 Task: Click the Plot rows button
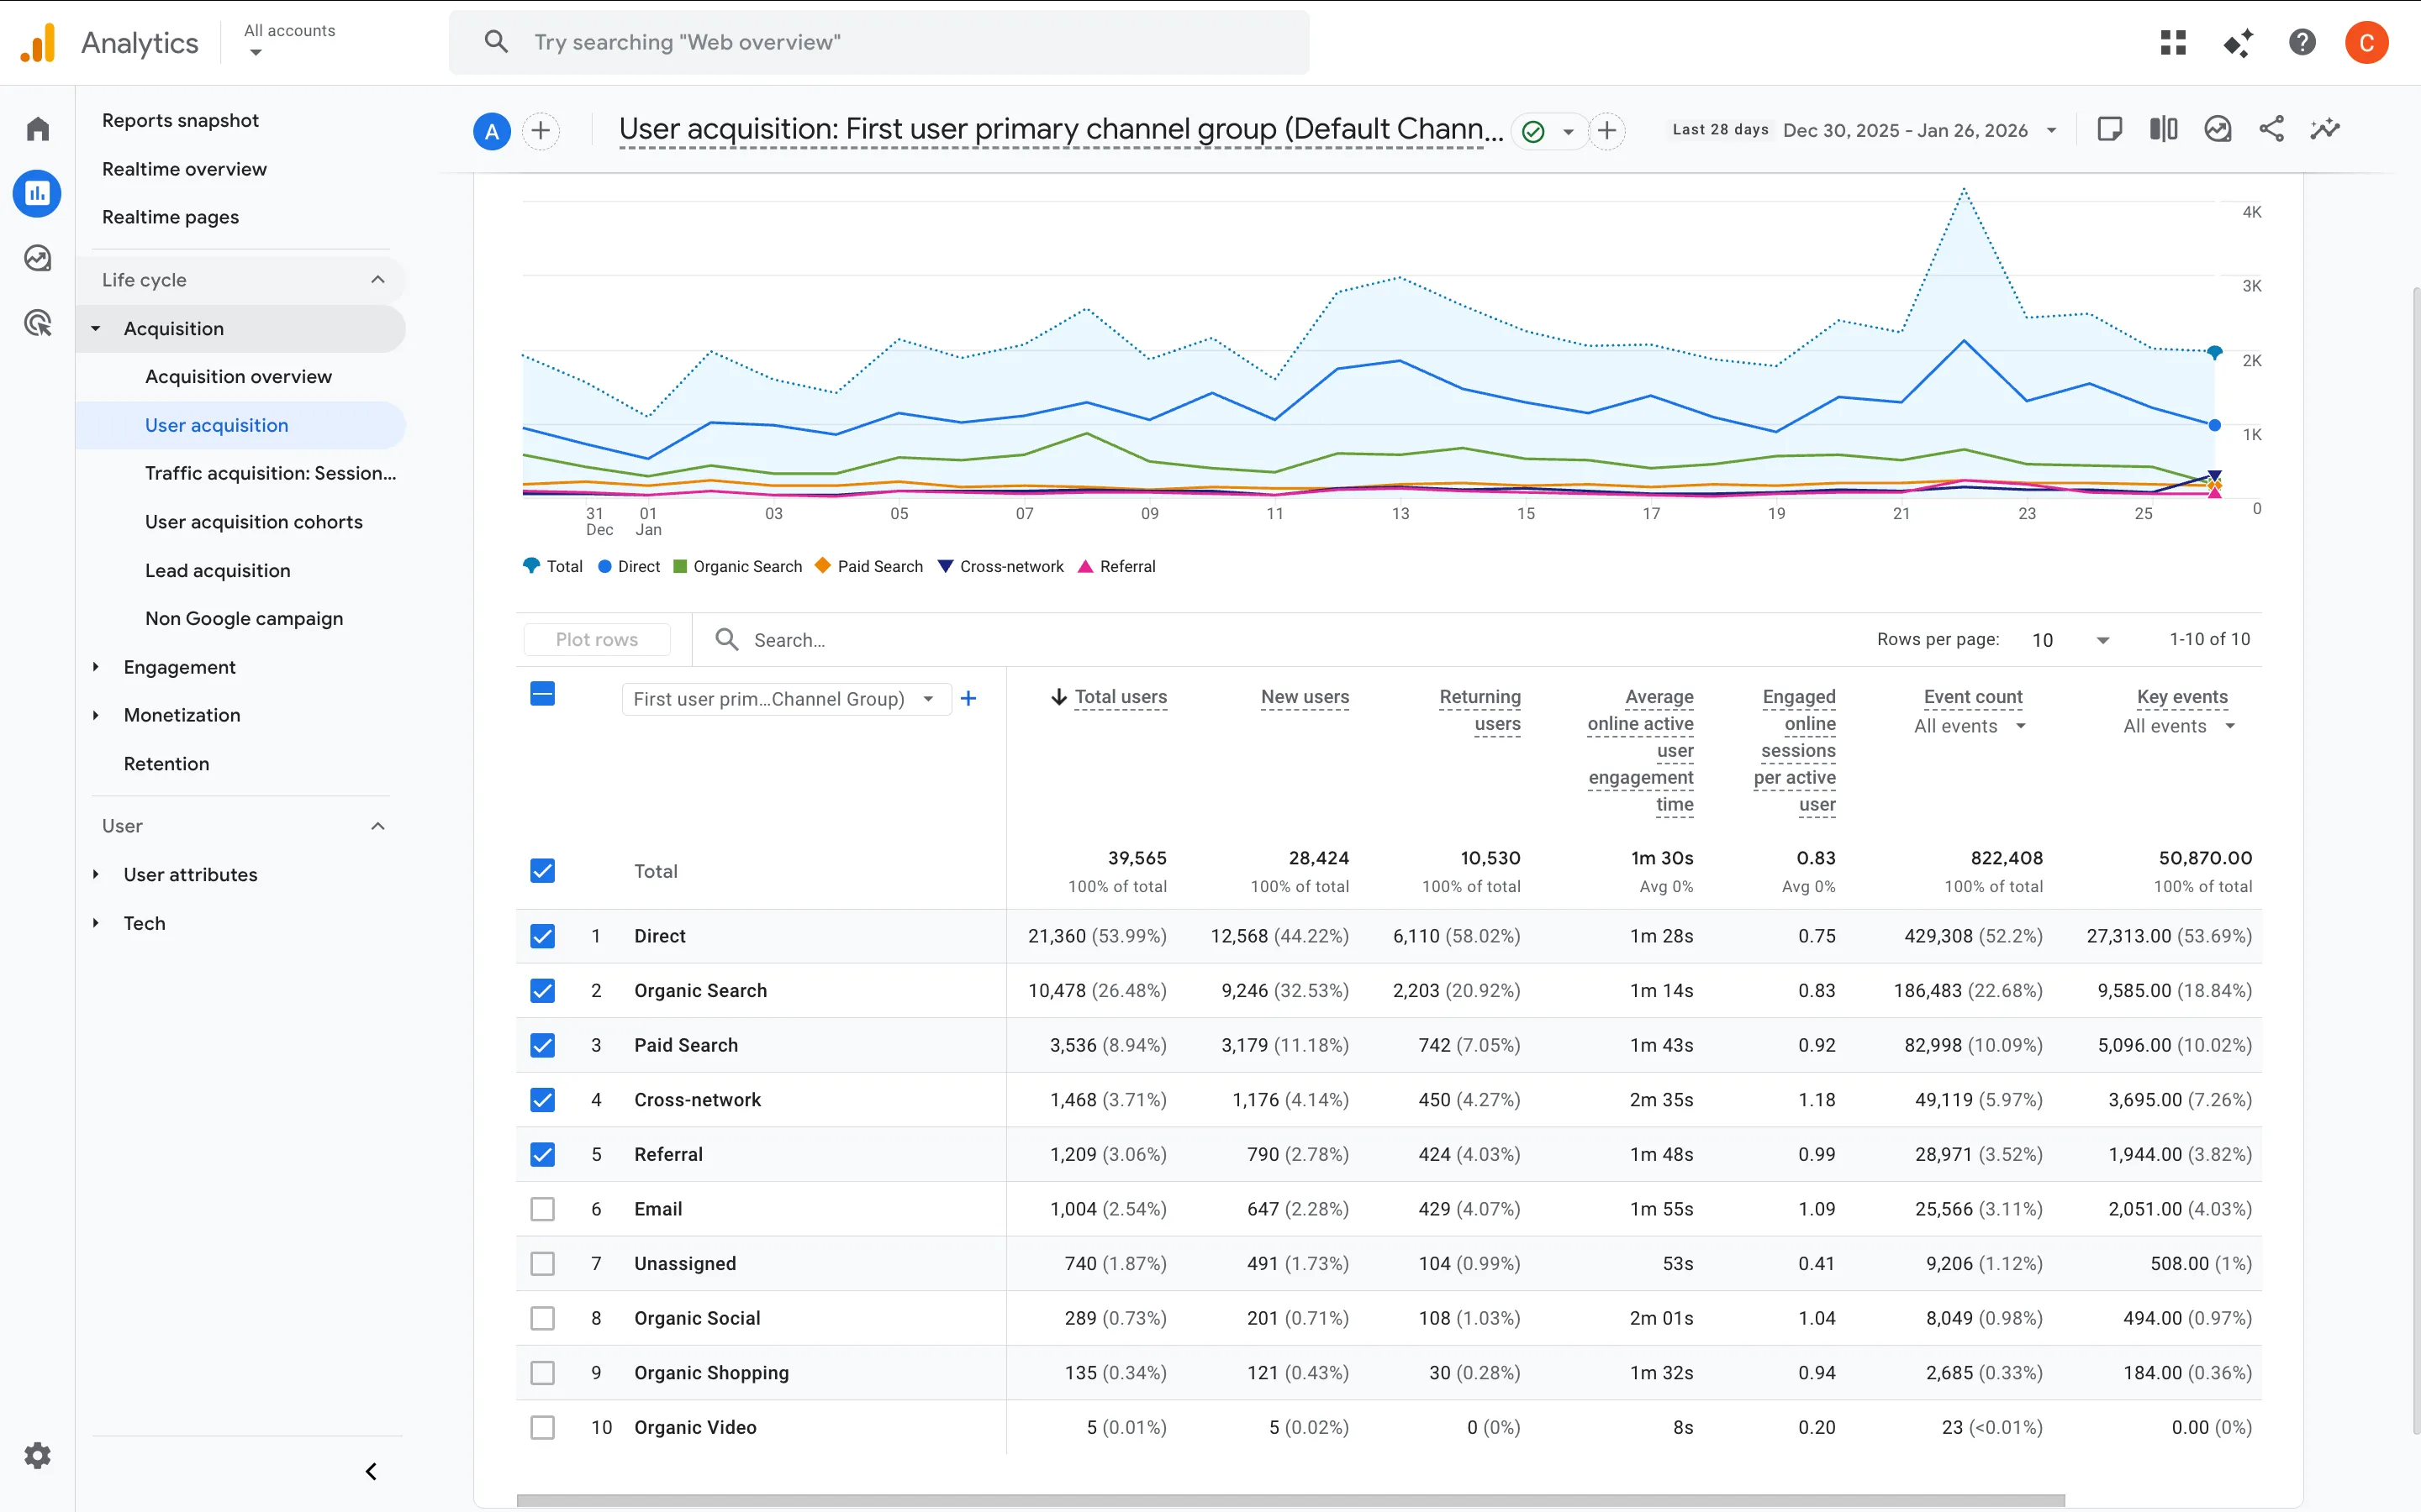coord(597,639)
